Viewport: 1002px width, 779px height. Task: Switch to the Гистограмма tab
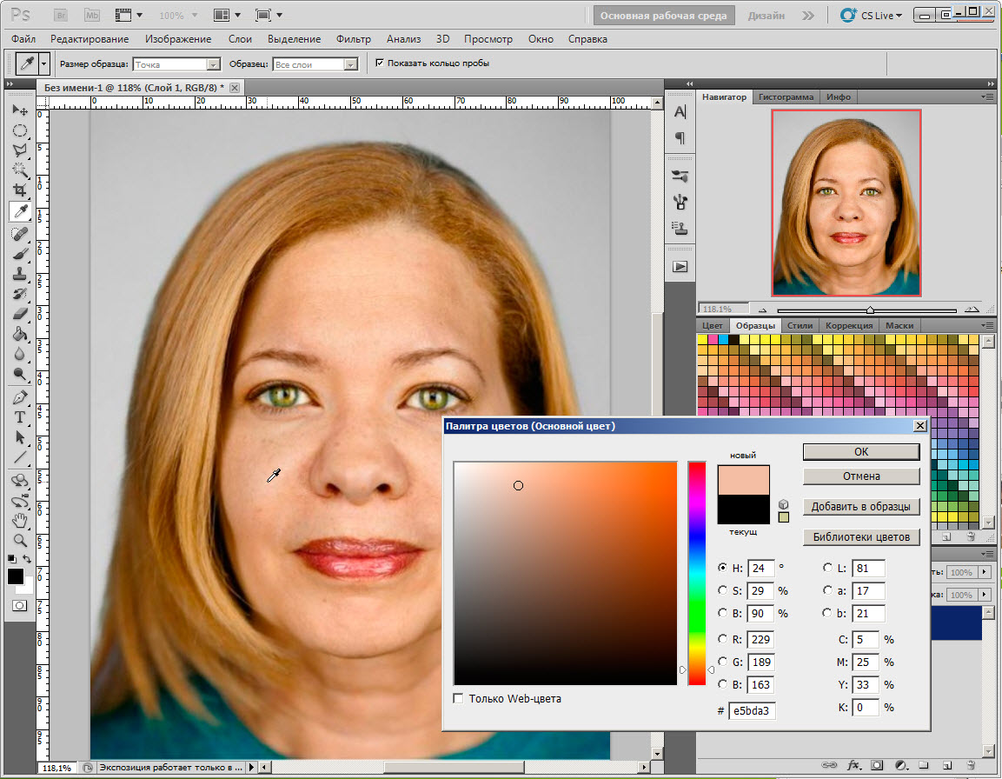(786, 97)
